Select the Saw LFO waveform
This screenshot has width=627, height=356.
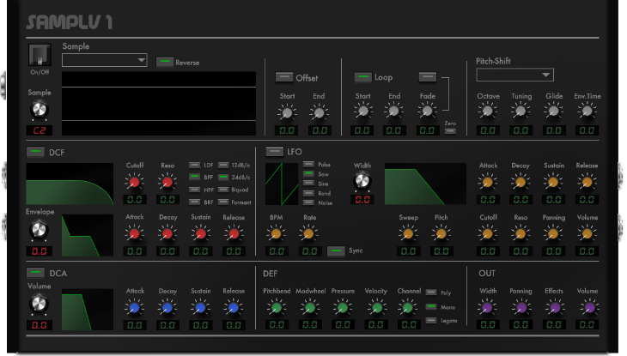point(308,174)
